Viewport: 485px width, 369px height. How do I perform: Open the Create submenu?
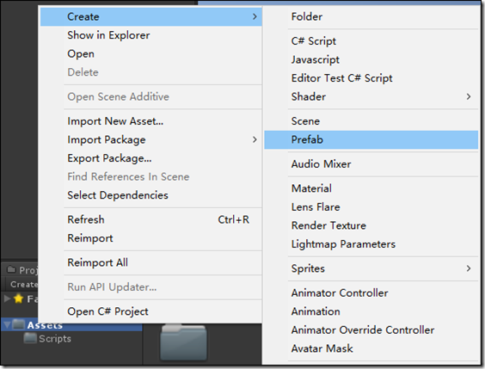click(151, 16)
